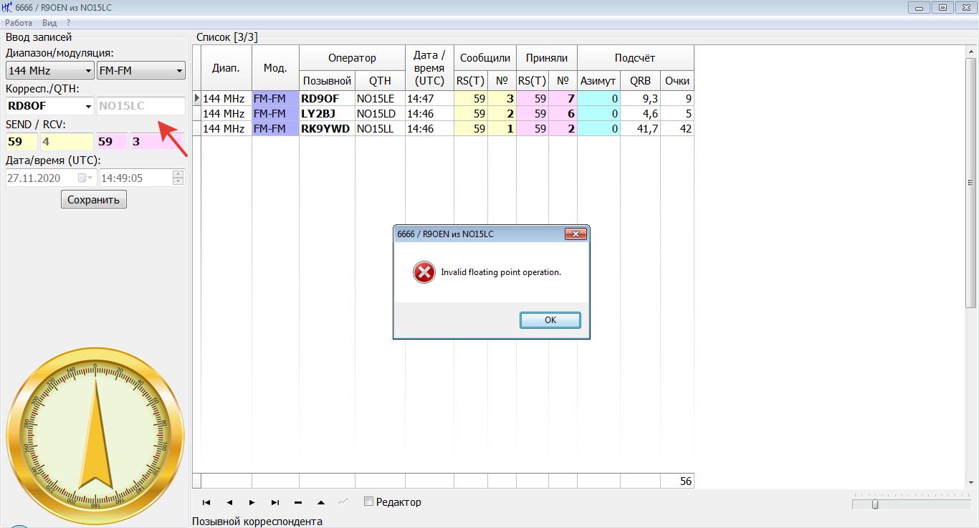
Task: Close the error dialog with X
Action: (576, 234)
